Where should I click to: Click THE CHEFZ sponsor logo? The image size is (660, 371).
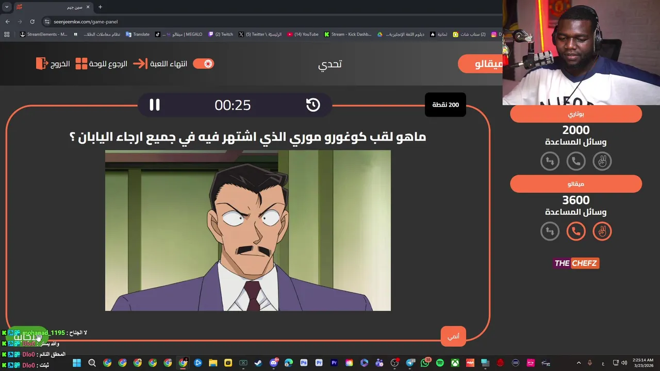click(576, 263)
